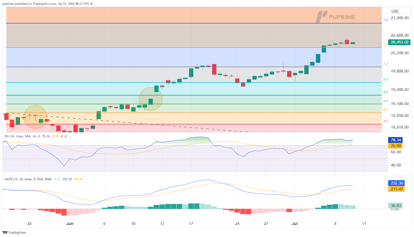Click the Jun label on the time axis
The height and width of the screenshot is (237, 414).
pyautogui.click(x=70, y=224)
